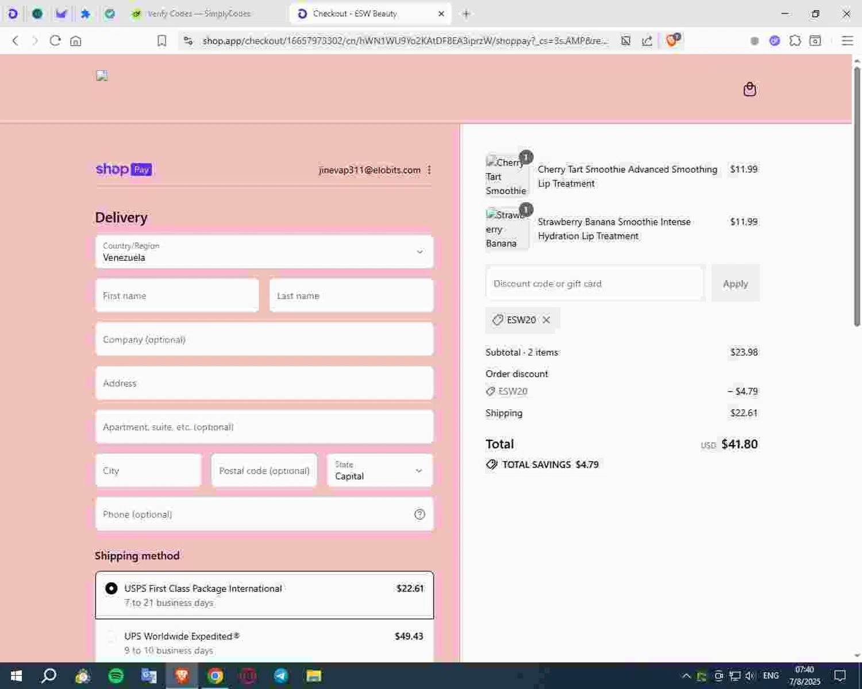Open volume control in system tray
The height and width of the screenshot is (689, 862).
[x=749, y=676]
